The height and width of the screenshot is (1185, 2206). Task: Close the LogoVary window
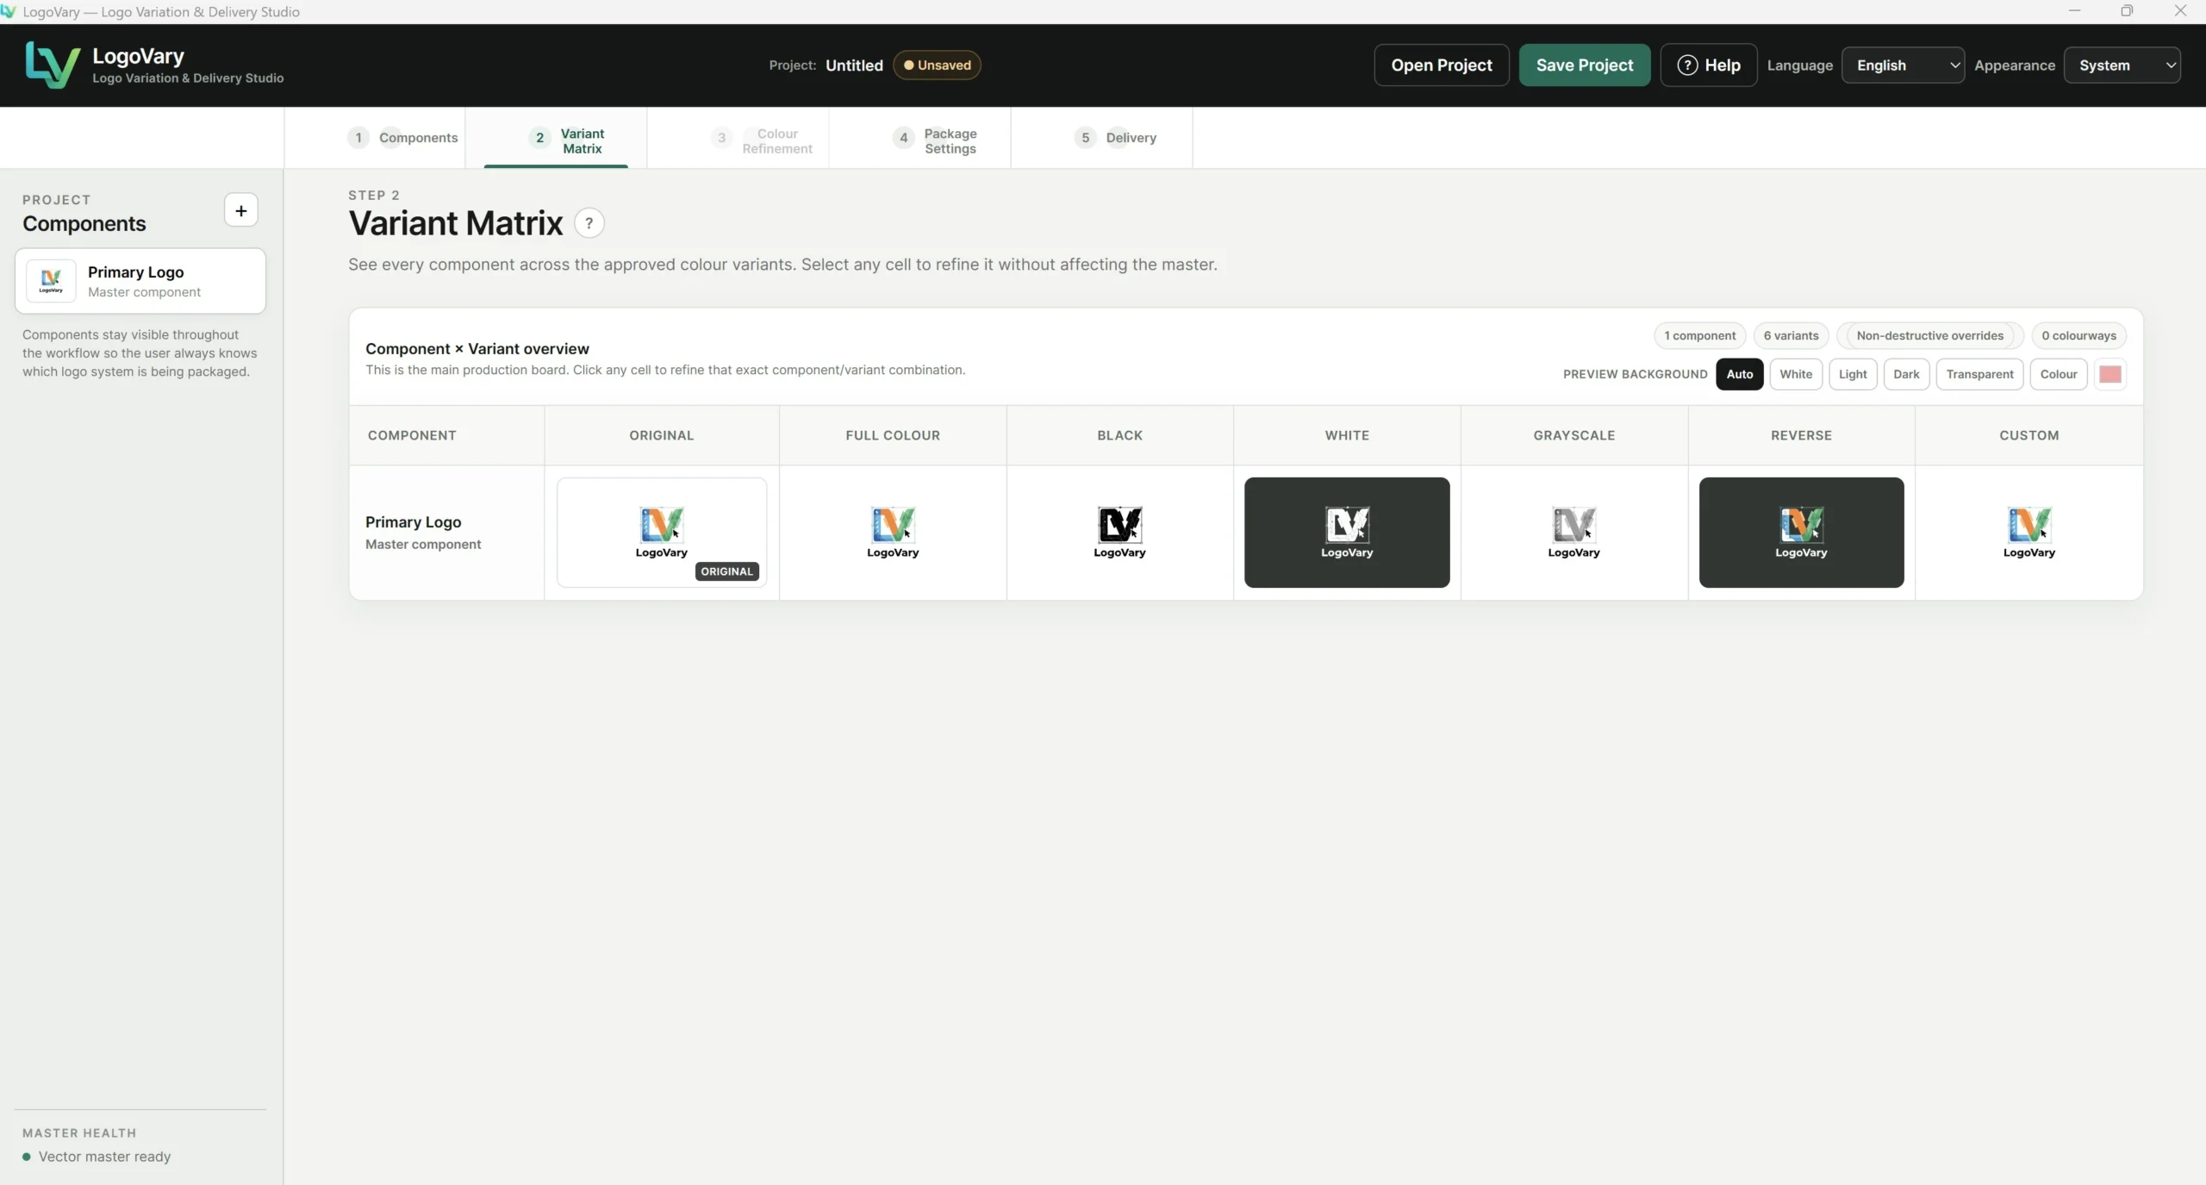2180,11
